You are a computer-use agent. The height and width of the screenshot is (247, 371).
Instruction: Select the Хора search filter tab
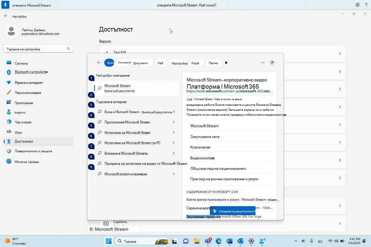click(x=195, y=63)
